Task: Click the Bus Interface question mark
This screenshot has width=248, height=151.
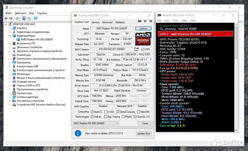Action: point(151,60)
